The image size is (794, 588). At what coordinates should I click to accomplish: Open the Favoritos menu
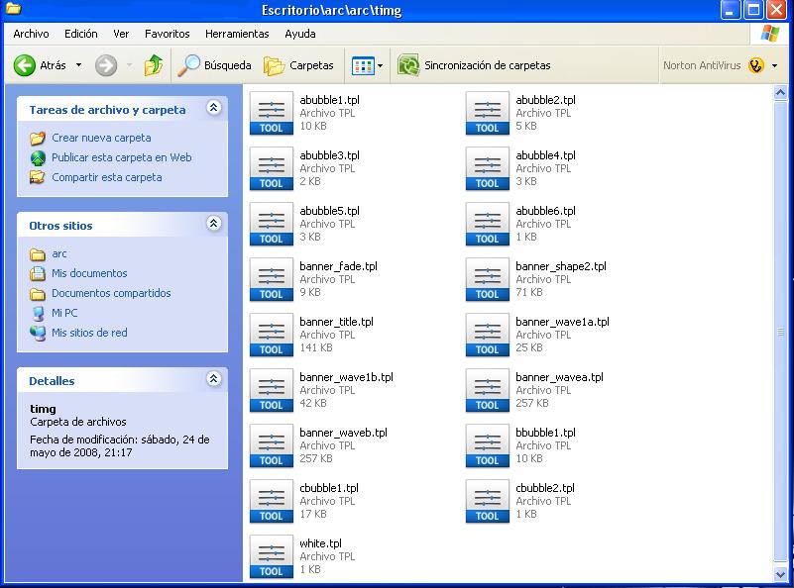tap(167, 34)
